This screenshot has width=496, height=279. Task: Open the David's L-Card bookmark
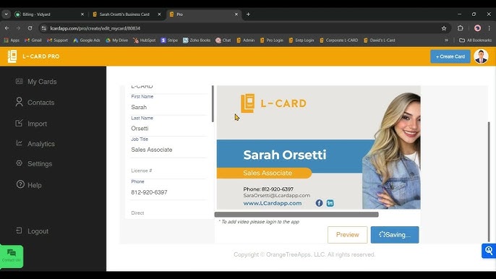380,40
